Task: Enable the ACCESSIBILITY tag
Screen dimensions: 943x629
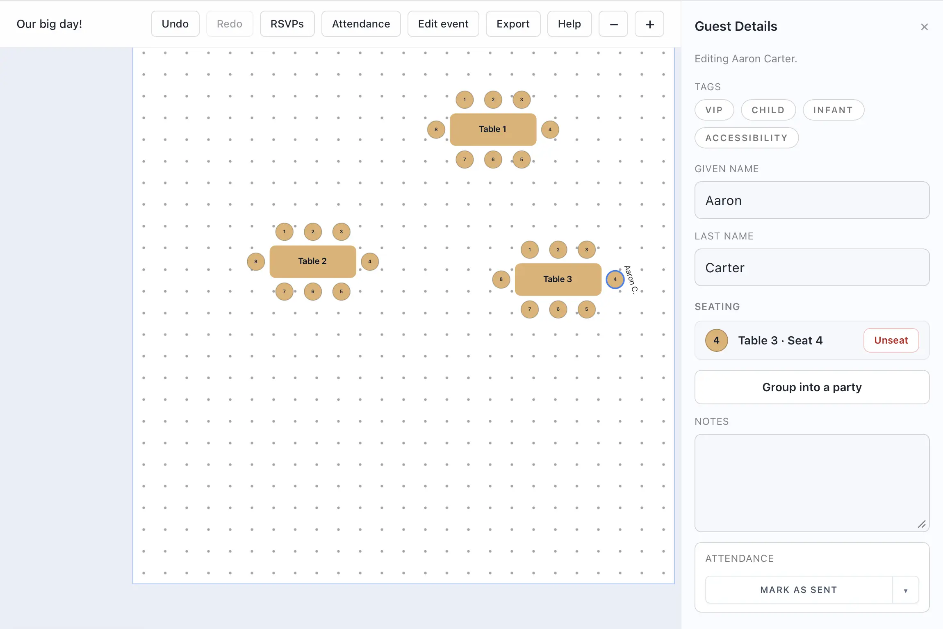Action: [746, 138]
